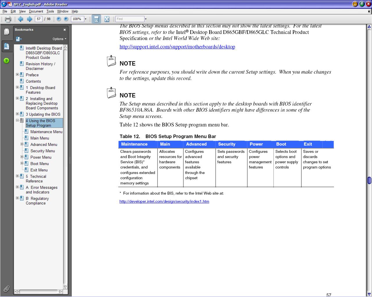Open the bookmarks Options dropdown
Screen dimensions: 372x297
point(59,39)
